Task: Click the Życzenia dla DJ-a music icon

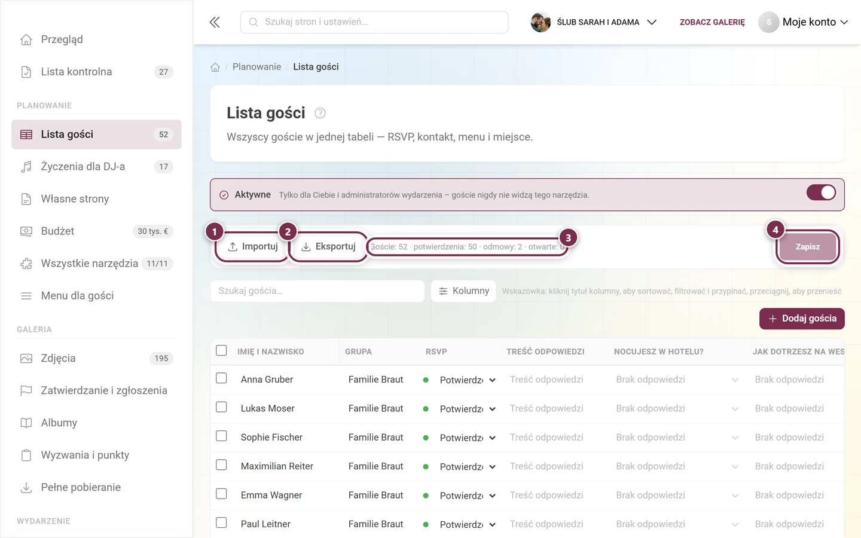Action: (x=26, y=167)
